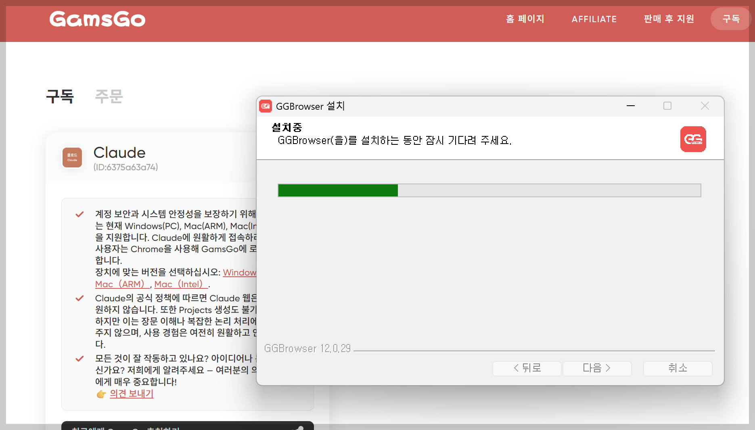Maximize the GGBrowser installer window

click(x=667, y=106)
